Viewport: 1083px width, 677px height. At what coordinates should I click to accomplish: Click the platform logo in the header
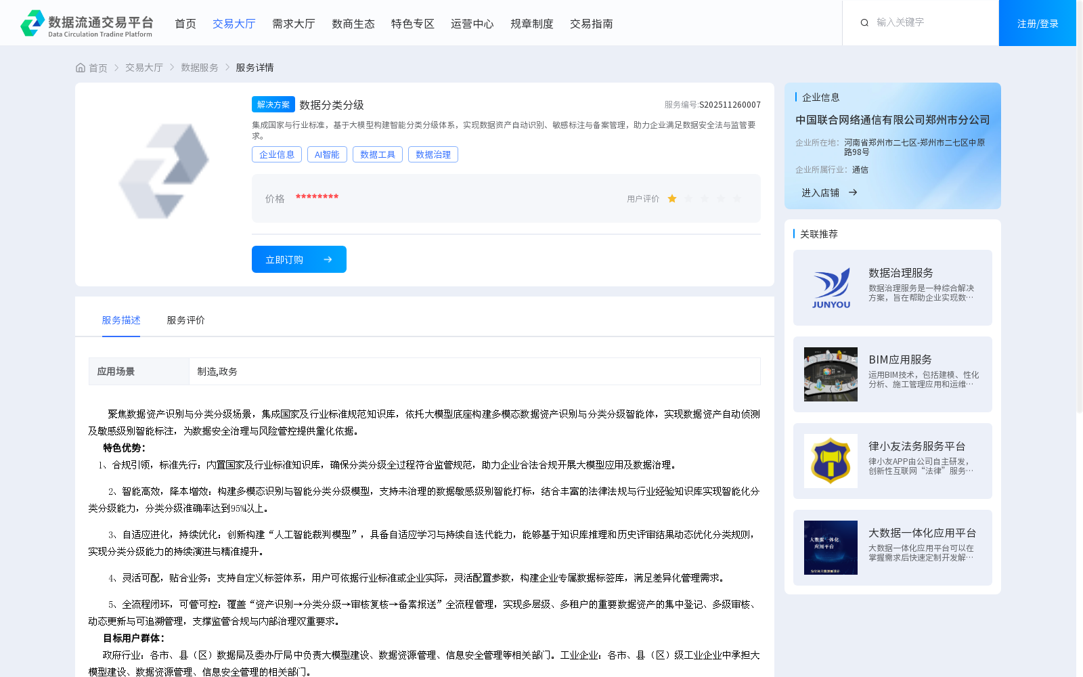87,23
